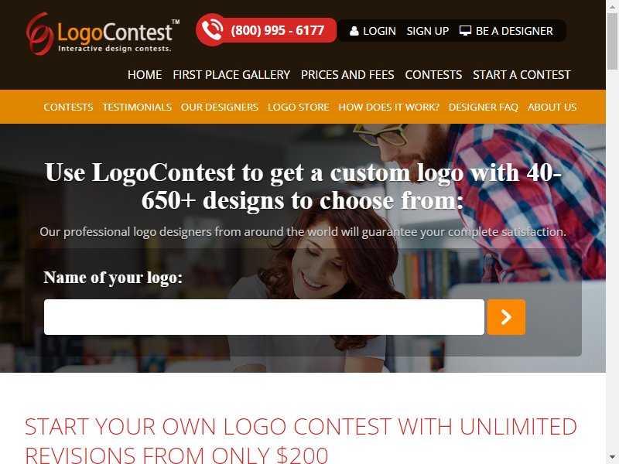Click the scrollbar up arrow
Image resolution: width=619 pixels, height=464 pixels.
[612, 6]
